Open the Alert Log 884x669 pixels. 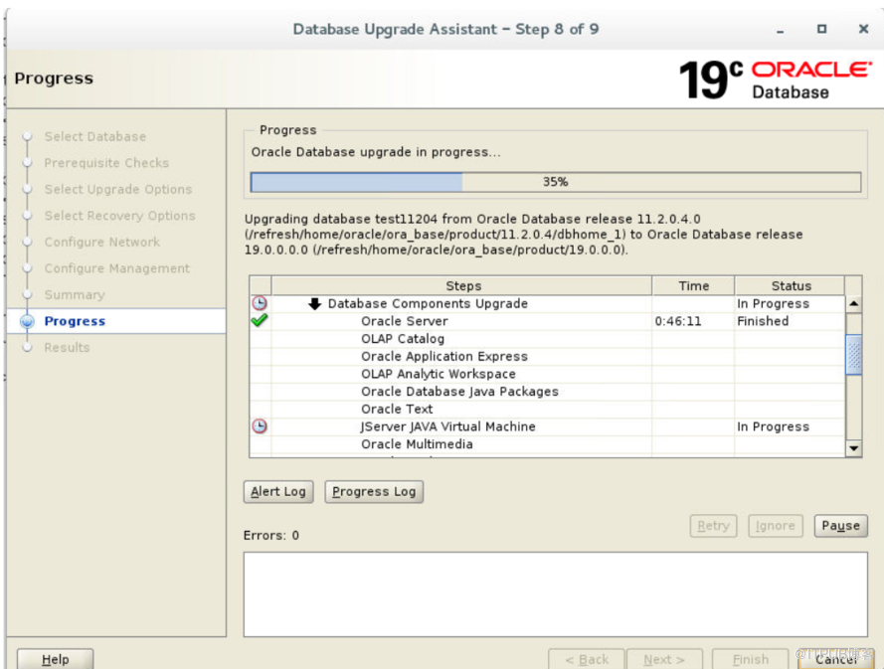278,491
